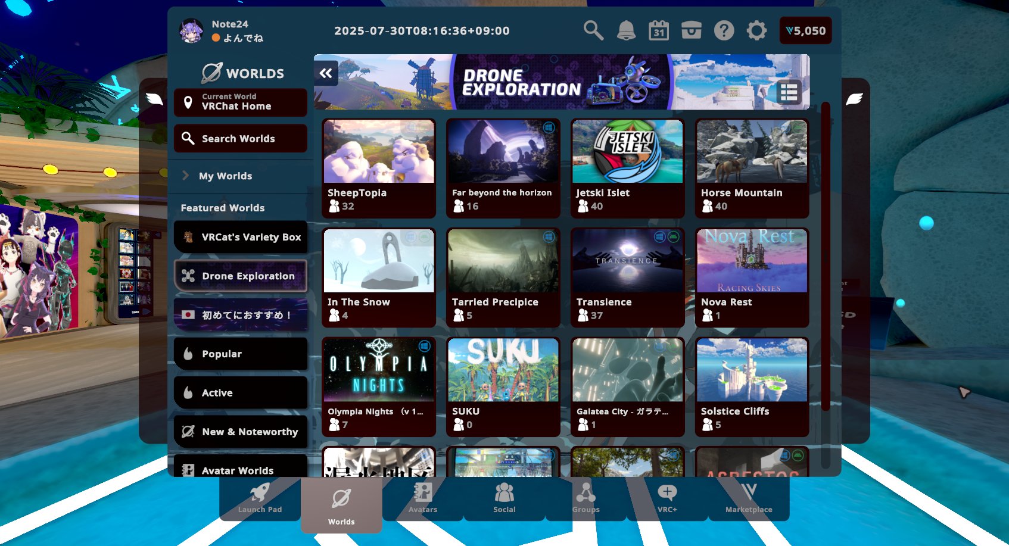The image size is (1009, 546).
Task: Select the Japanese flag recommended category
Action: tap(241, 315)
